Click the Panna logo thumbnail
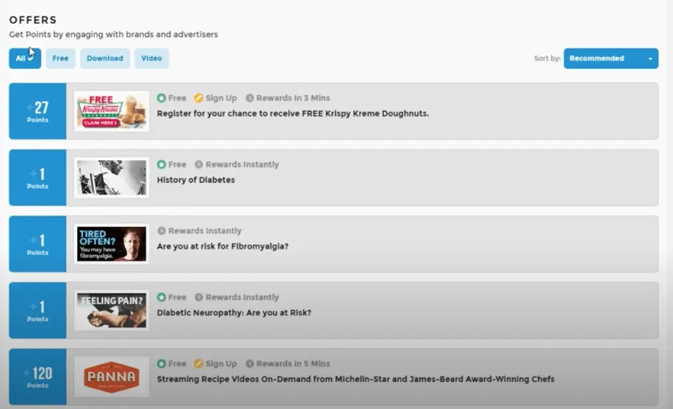The height and width of the screenshot is (409, 673). [x=112, y=376]
